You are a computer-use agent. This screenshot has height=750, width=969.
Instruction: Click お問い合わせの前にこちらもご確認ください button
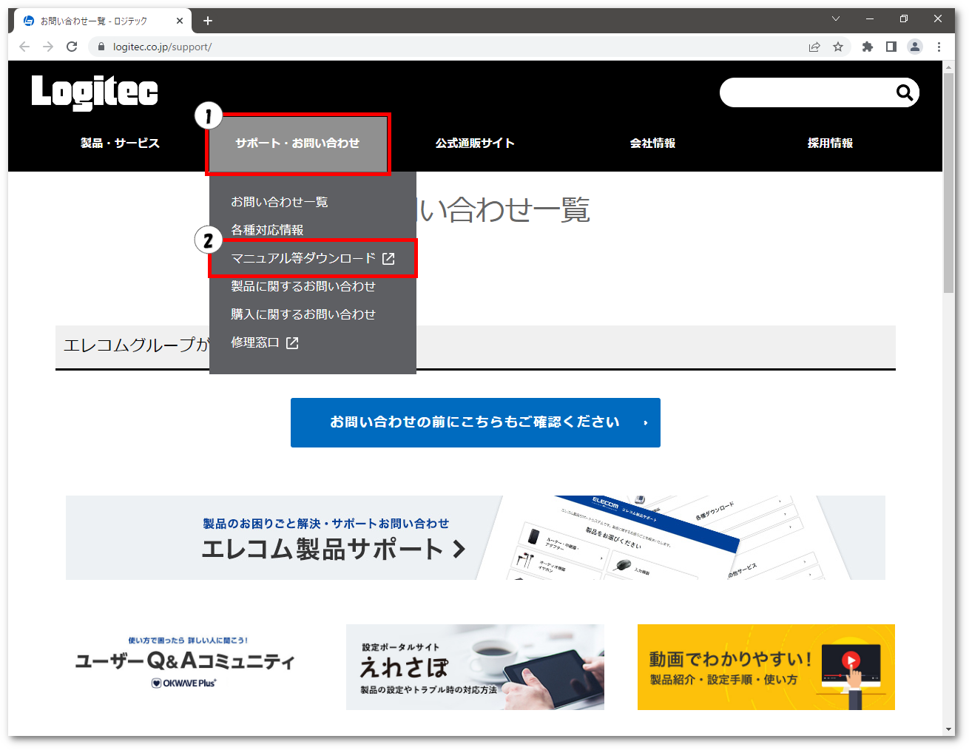476,422
